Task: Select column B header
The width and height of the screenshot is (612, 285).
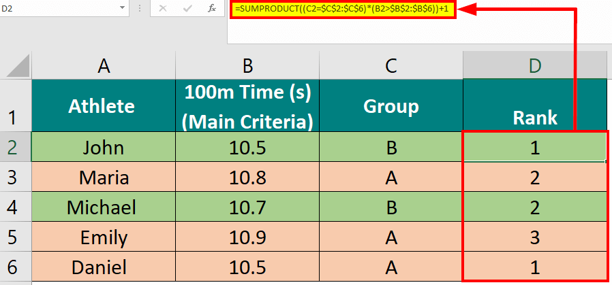Action: pos(247,65)
